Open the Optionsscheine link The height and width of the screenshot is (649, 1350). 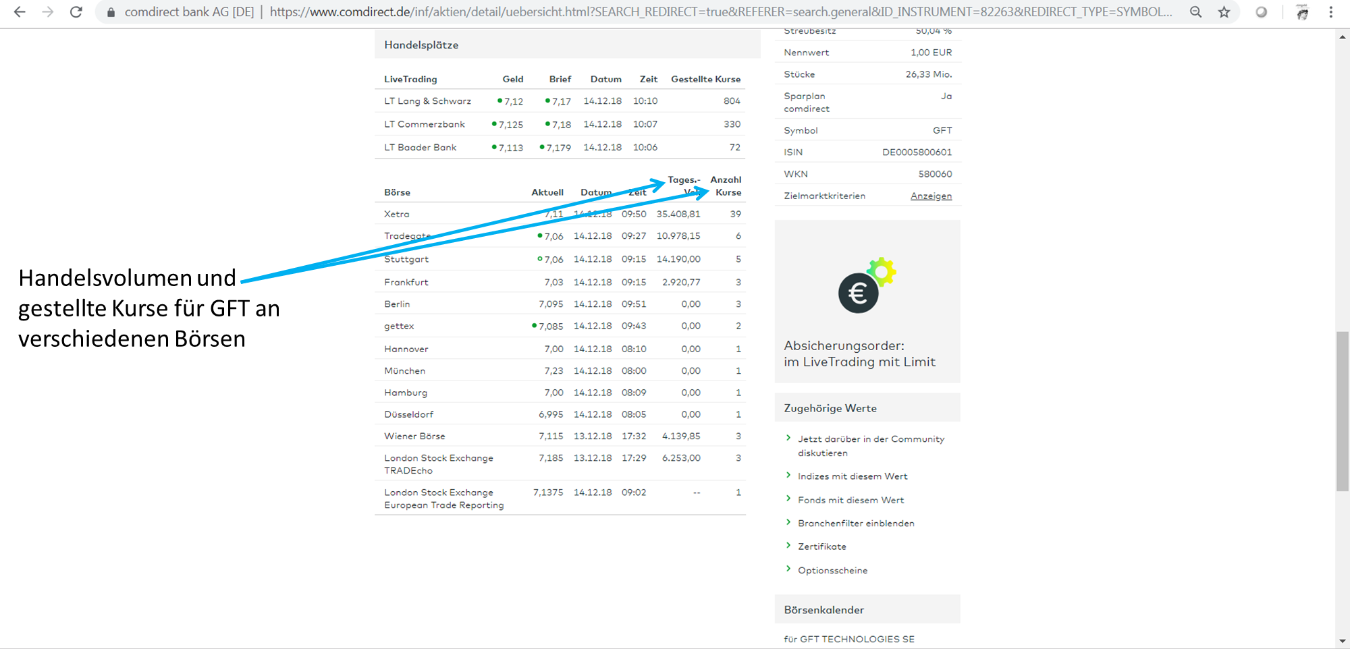[832, 570]
